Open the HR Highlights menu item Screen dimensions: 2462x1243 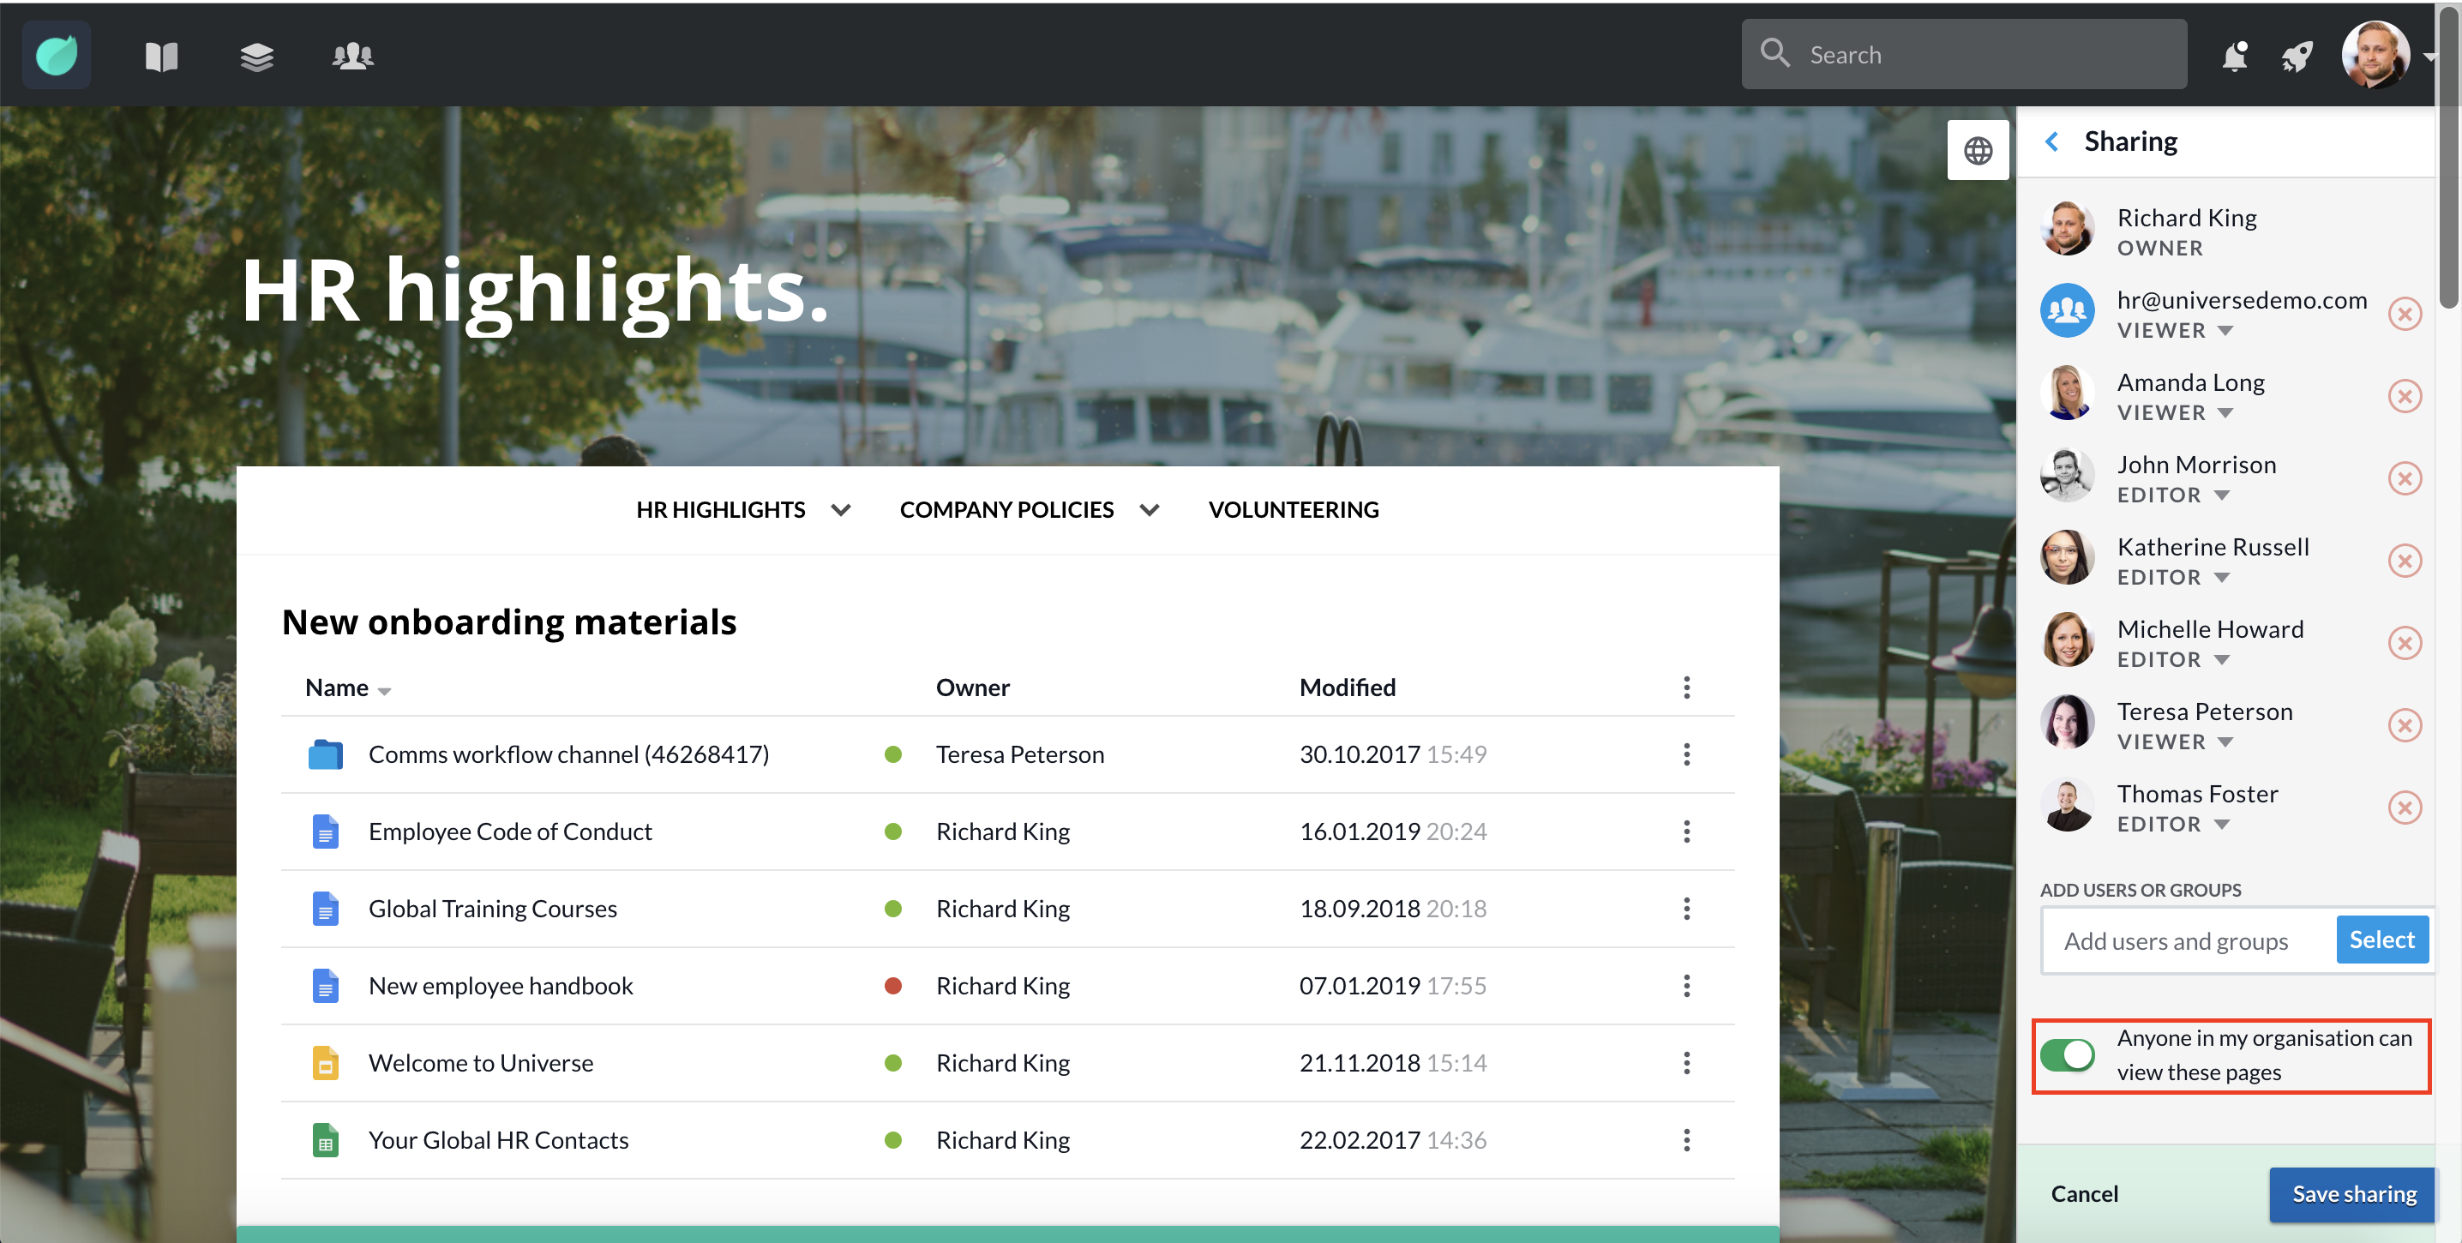point(721,510)
